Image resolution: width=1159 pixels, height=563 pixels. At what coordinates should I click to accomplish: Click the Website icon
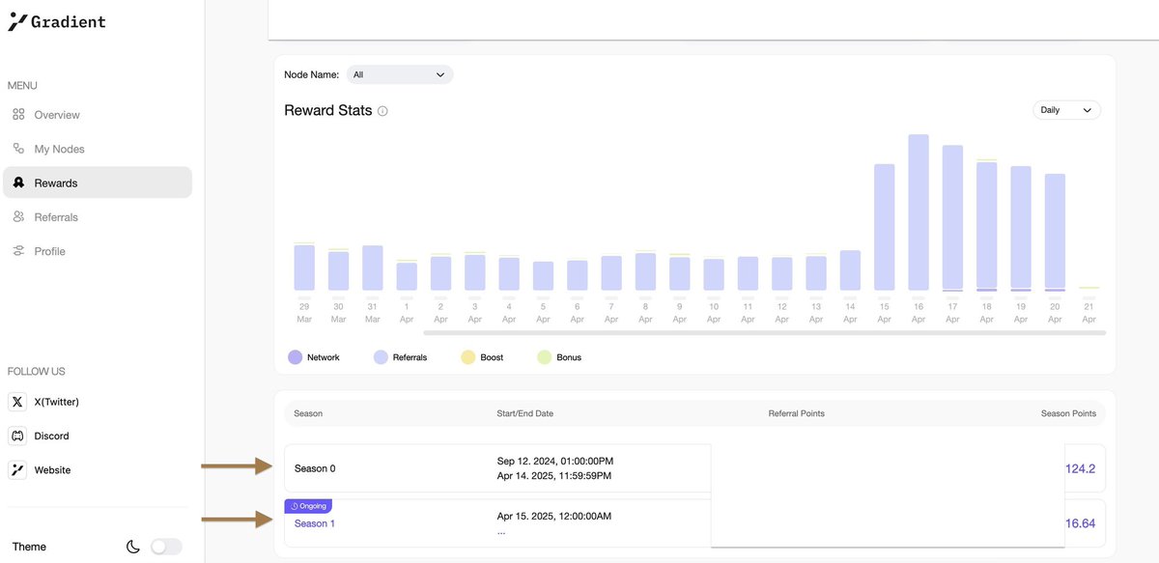17,470
